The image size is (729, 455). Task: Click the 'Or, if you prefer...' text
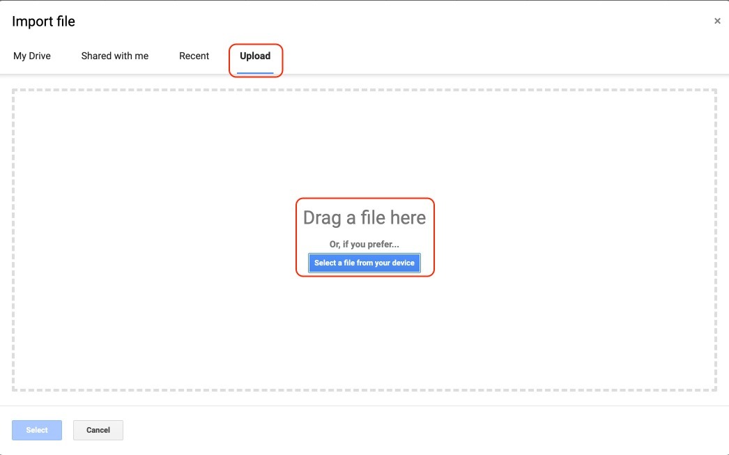coord(364,244)
